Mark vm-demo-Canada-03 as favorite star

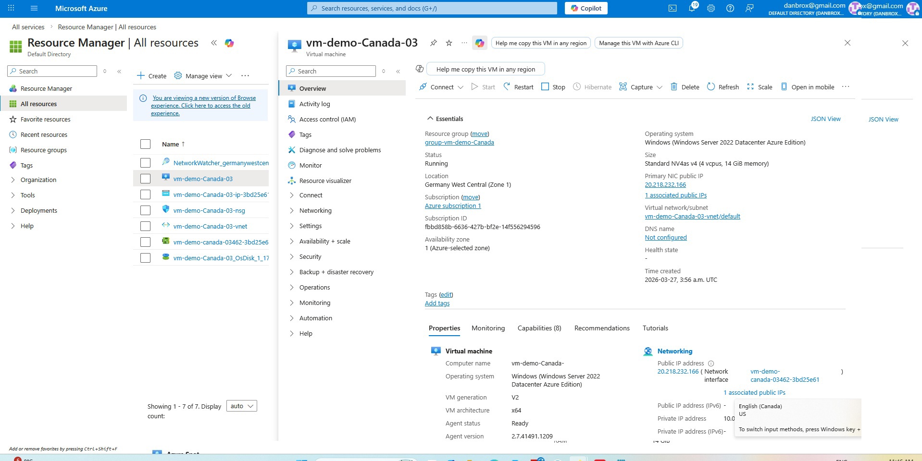click(x=449, y=43)
